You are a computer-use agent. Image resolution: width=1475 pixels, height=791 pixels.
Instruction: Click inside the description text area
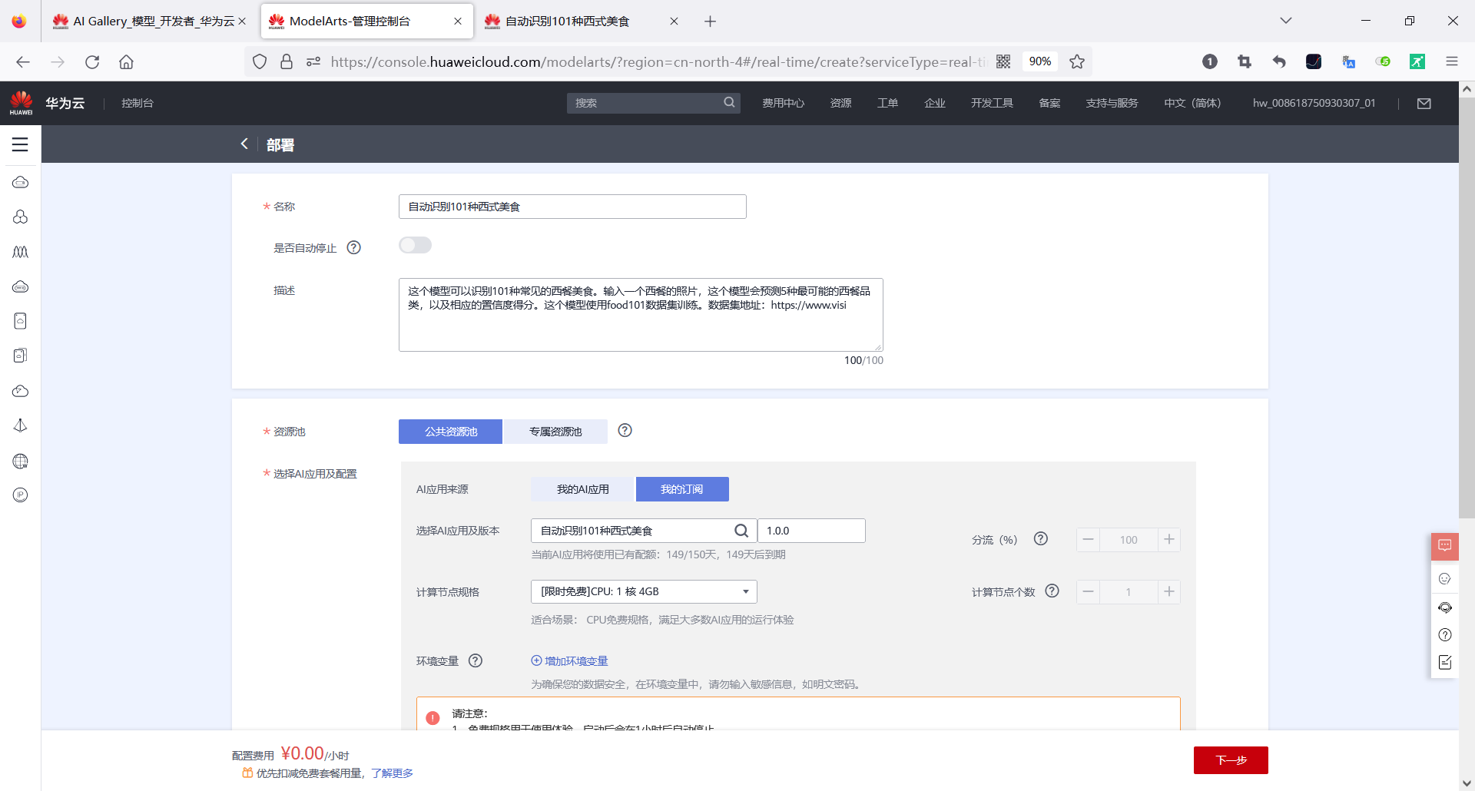640,315
